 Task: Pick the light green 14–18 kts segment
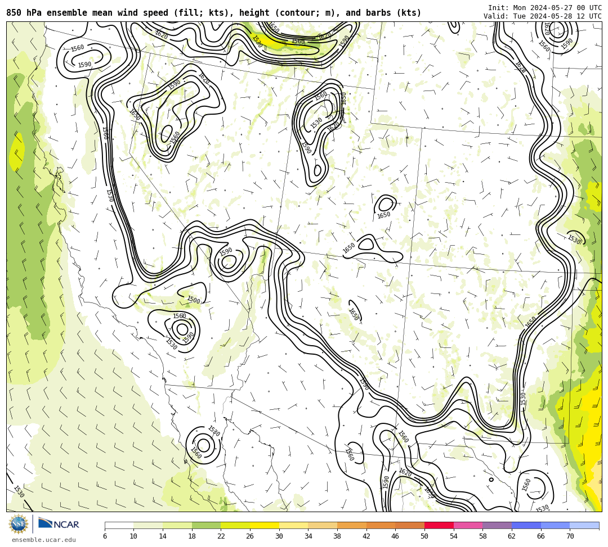click(177, 525)
